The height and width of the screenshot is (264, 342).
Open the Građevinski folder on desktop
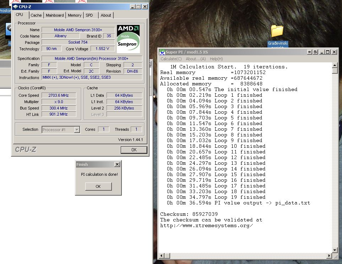coord(277,35)
